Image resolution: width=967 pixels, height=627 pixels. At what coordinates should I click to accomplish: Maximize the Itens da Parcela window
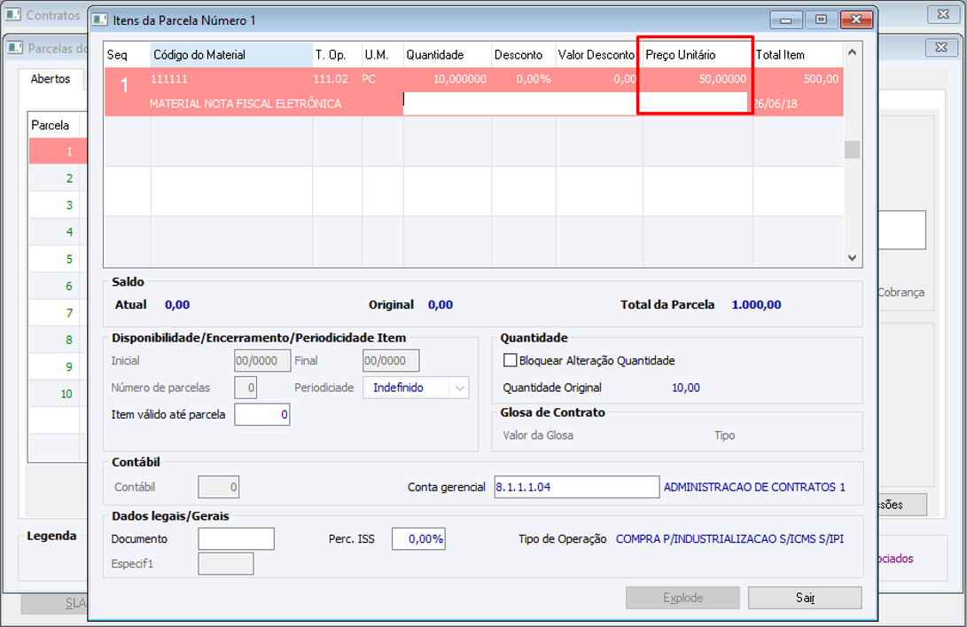pos(821,20)
